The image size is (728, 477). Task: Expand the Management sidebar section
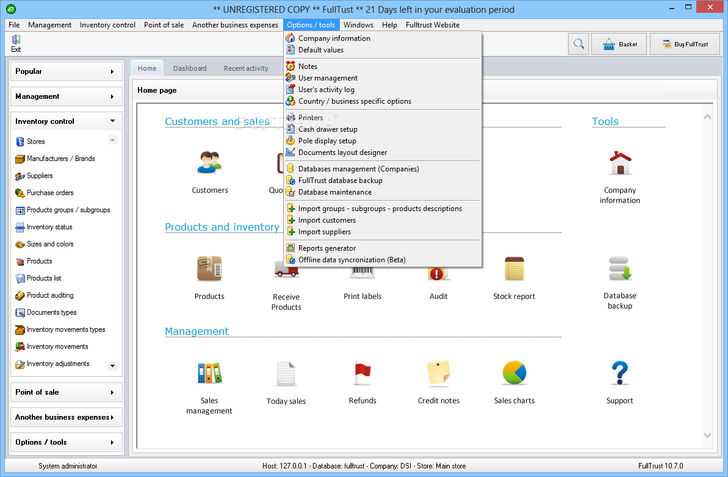67,96
